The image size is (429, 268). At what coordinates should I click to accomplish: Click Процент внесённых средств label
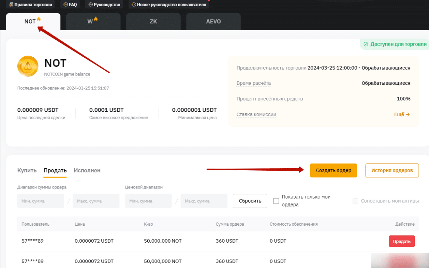[x=270, y=99]
